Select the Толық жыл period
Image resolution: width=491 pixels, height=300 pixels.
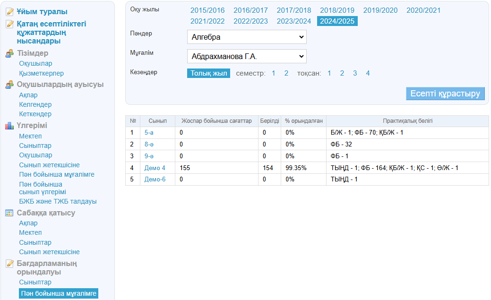click(x=208, y=73)
